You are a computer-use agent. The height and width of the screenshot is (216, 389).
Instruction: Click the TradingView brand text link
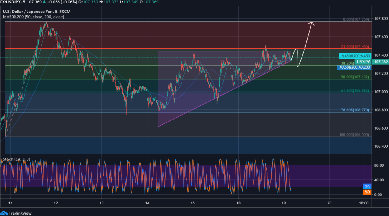pyautogui.click(x=20, y=213)
